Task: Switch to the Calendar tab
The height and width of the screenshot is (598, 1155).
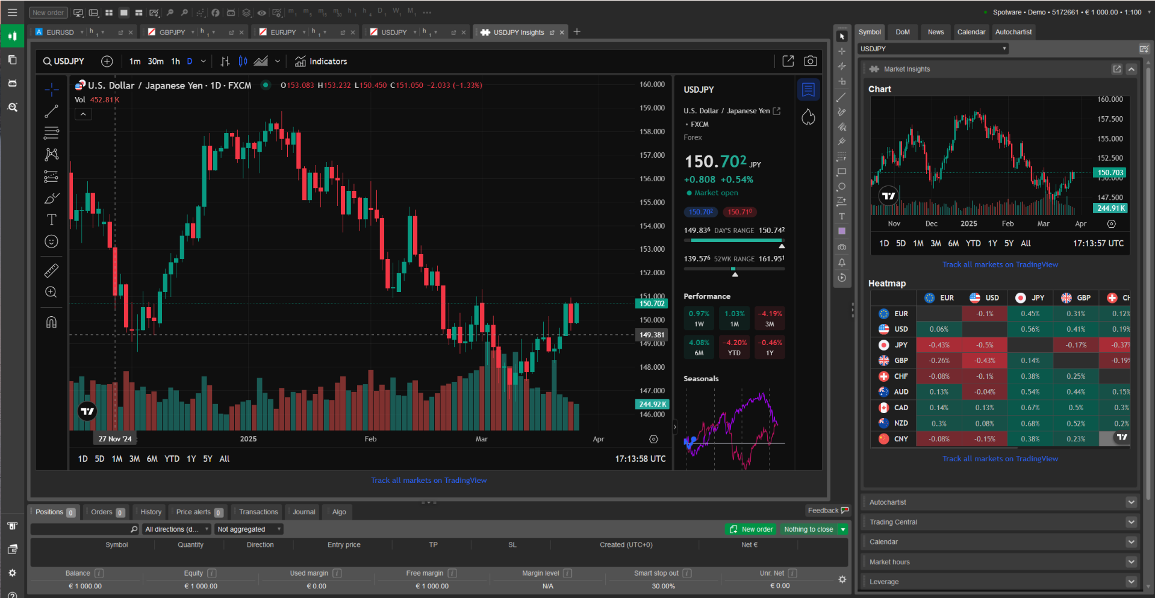Action: coord(971,32)
